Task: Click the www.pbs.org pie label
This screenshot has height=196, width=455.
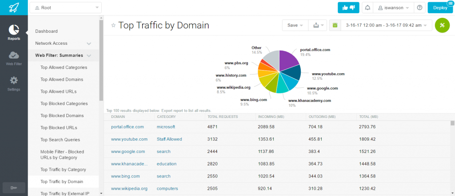Action: (x=236, y=63)
